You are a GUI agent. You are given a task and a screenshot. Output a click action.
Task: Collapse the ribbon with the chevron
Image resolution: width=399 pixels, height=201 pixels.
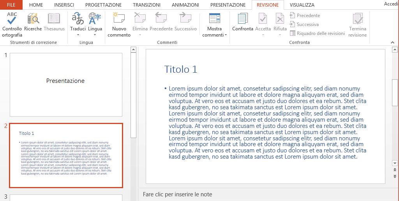point(393,43)
